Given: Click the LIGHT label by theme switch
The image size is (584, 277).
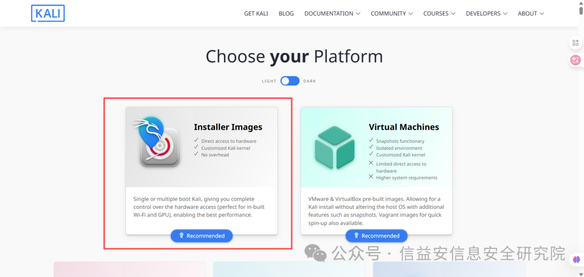Looking at the screenshot, I should pos(269,81).
